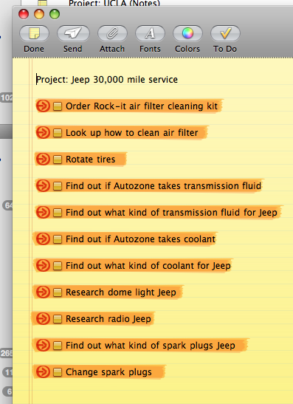Click text Find out what kind of coolant for Jeep

tap(148, 266)
